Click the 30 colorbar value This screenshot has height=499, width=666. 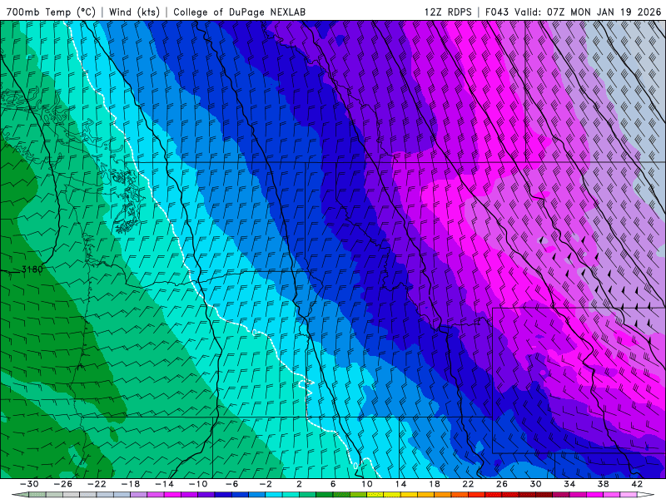coord(535,484)
